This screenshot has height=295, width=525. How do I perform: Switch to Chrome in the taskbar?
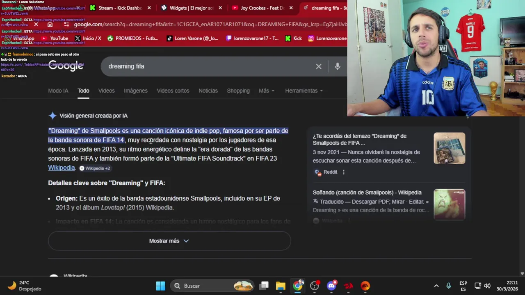(x=298, y=286)
